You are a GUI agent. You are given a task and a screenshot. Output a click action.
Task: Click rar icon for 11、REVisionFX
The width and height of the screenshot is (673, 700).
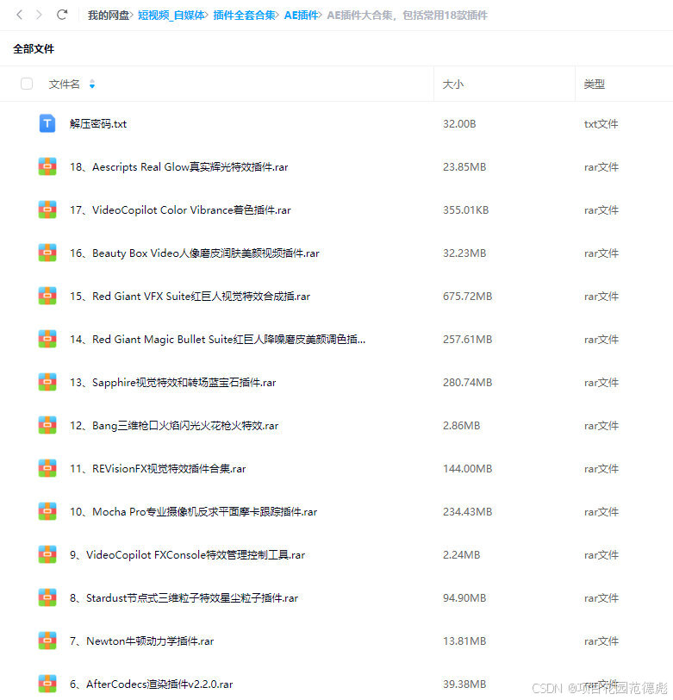tap(47, 468)
